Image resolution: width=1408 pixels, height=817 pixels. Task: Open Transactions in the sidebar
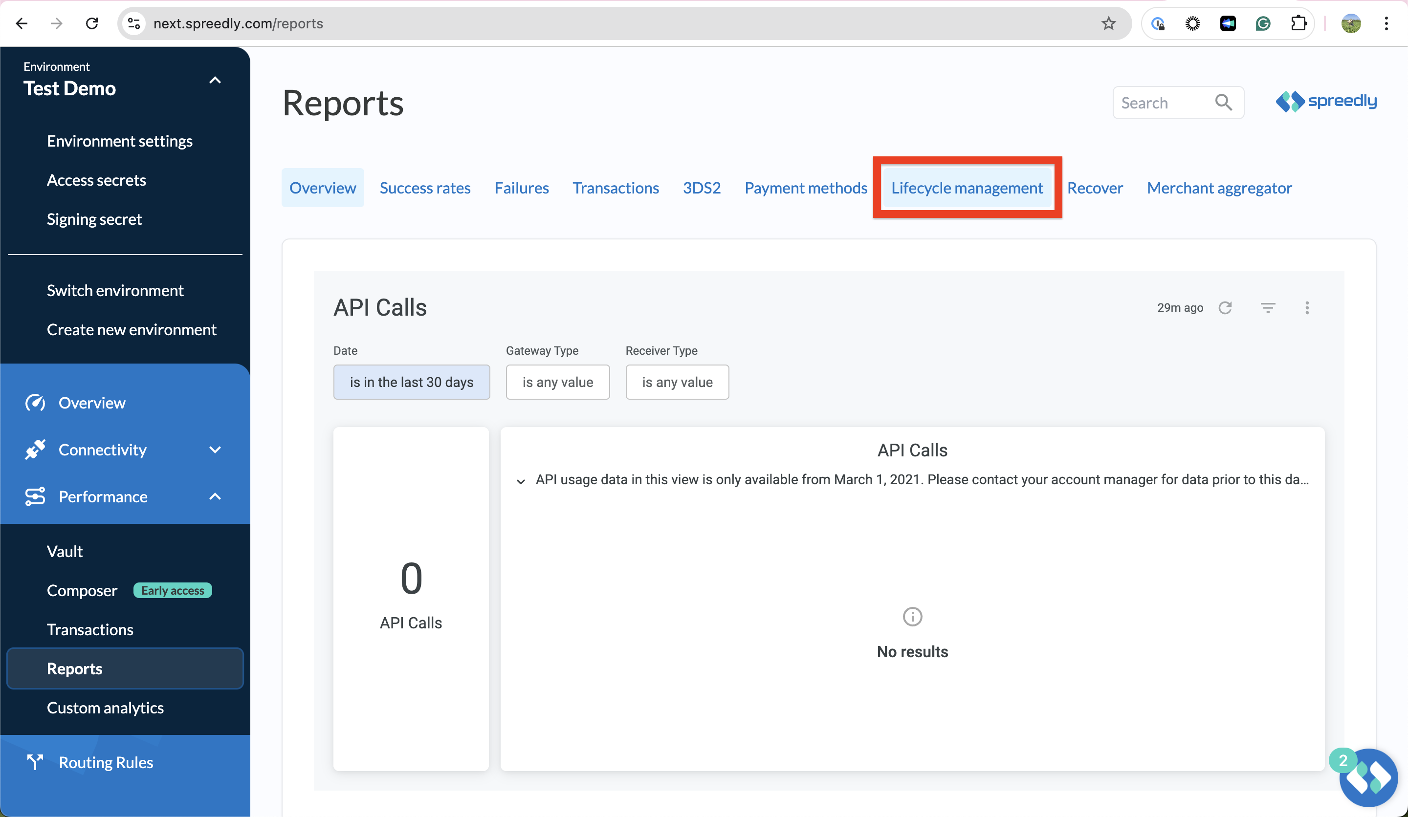click(90, 629)
